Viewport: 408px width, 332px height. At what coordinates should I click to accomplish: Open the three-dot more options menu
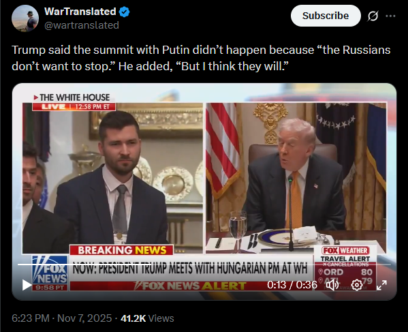[x=390, y=16]
